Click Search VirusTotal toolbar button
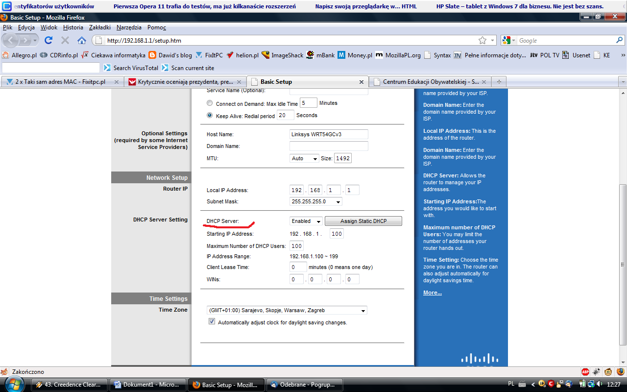The width and height of the screenshot is (627, 392). [131, 68]
